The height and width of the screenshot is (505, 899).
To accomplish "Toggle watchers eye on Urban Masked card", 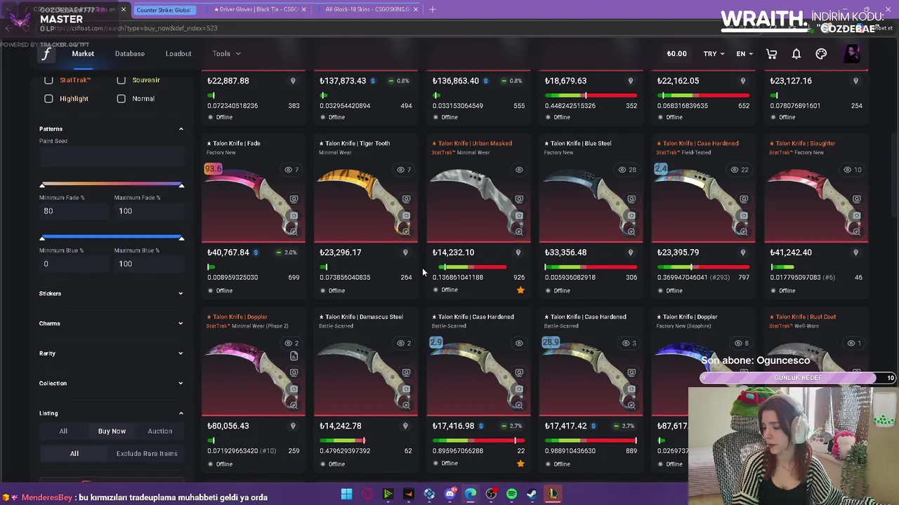I will click(519, 170).
